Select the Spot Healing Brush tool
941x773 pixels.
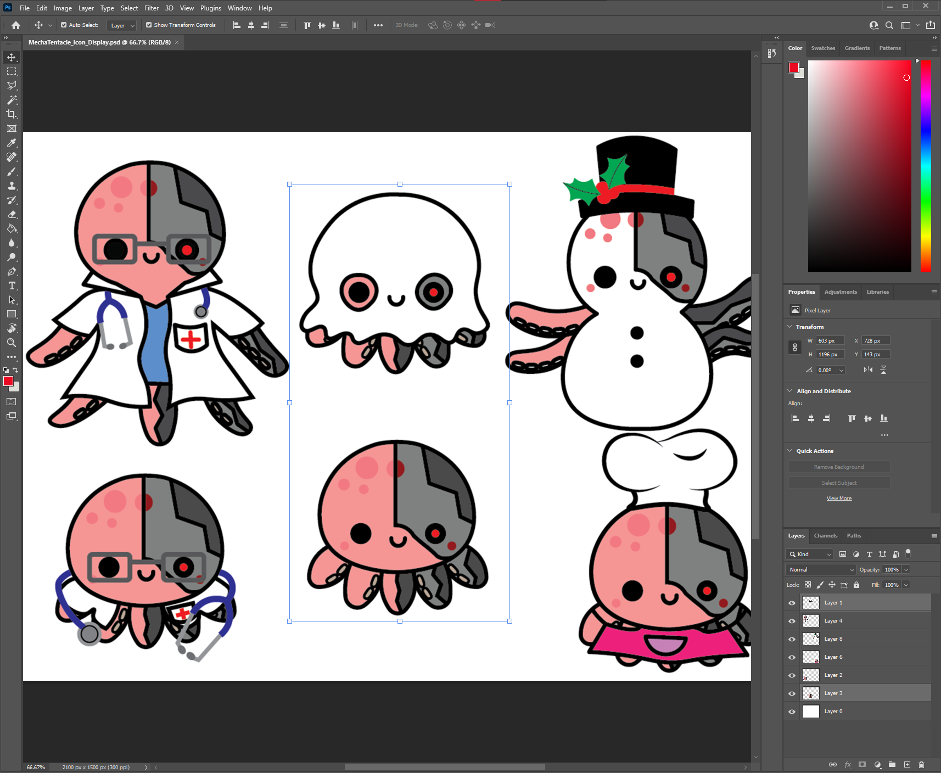click(x=12, y=157)
